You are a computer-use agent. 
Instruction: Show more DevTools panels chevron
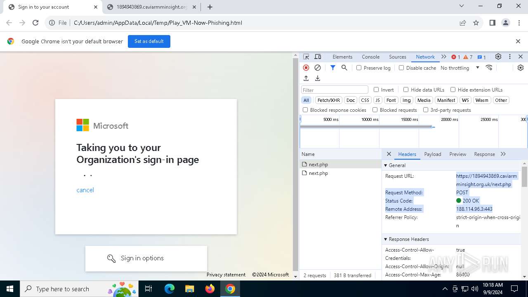[x=444, y=57]
